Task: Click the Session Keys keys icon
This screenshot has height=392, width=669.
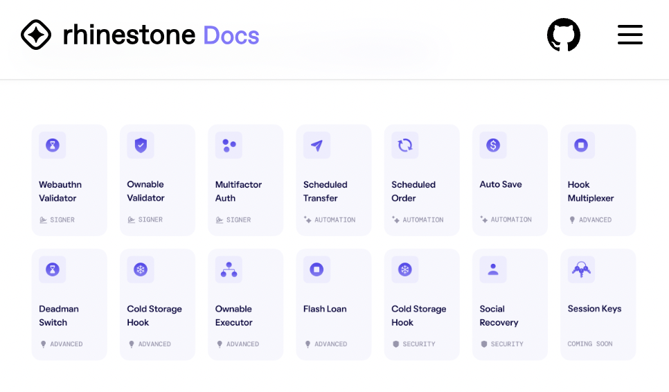Action: [581, 269]
